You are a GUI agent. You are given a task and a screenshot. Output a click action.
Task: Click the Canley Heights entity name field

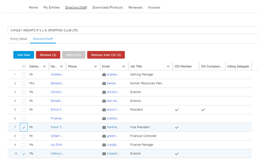pyautogui.click(x=132, y=30)
